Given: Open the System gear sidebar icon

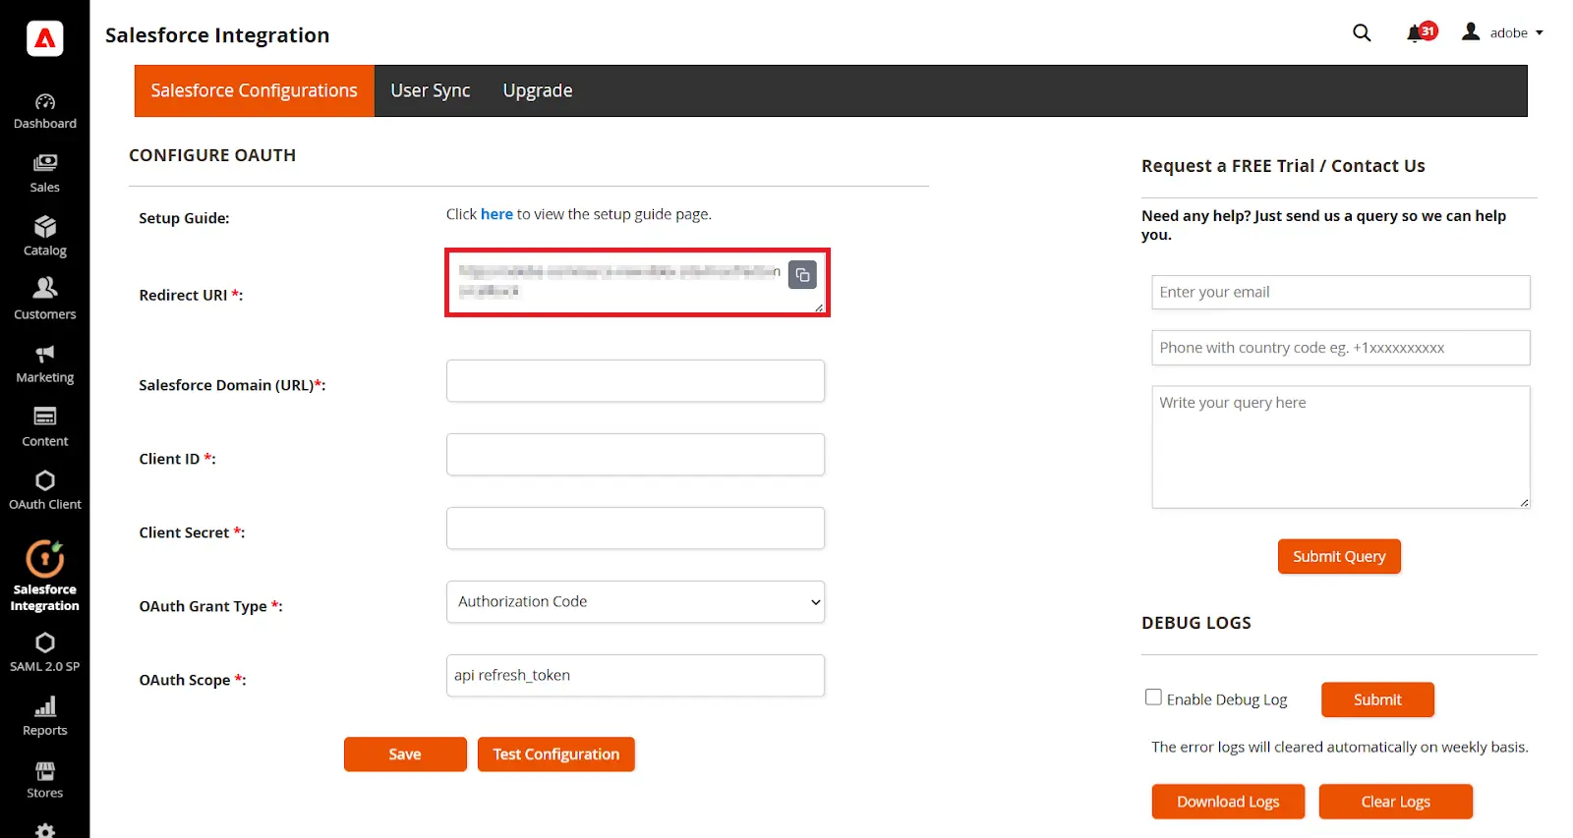Looking at the screenshot, I should click(x=45, y=830).
